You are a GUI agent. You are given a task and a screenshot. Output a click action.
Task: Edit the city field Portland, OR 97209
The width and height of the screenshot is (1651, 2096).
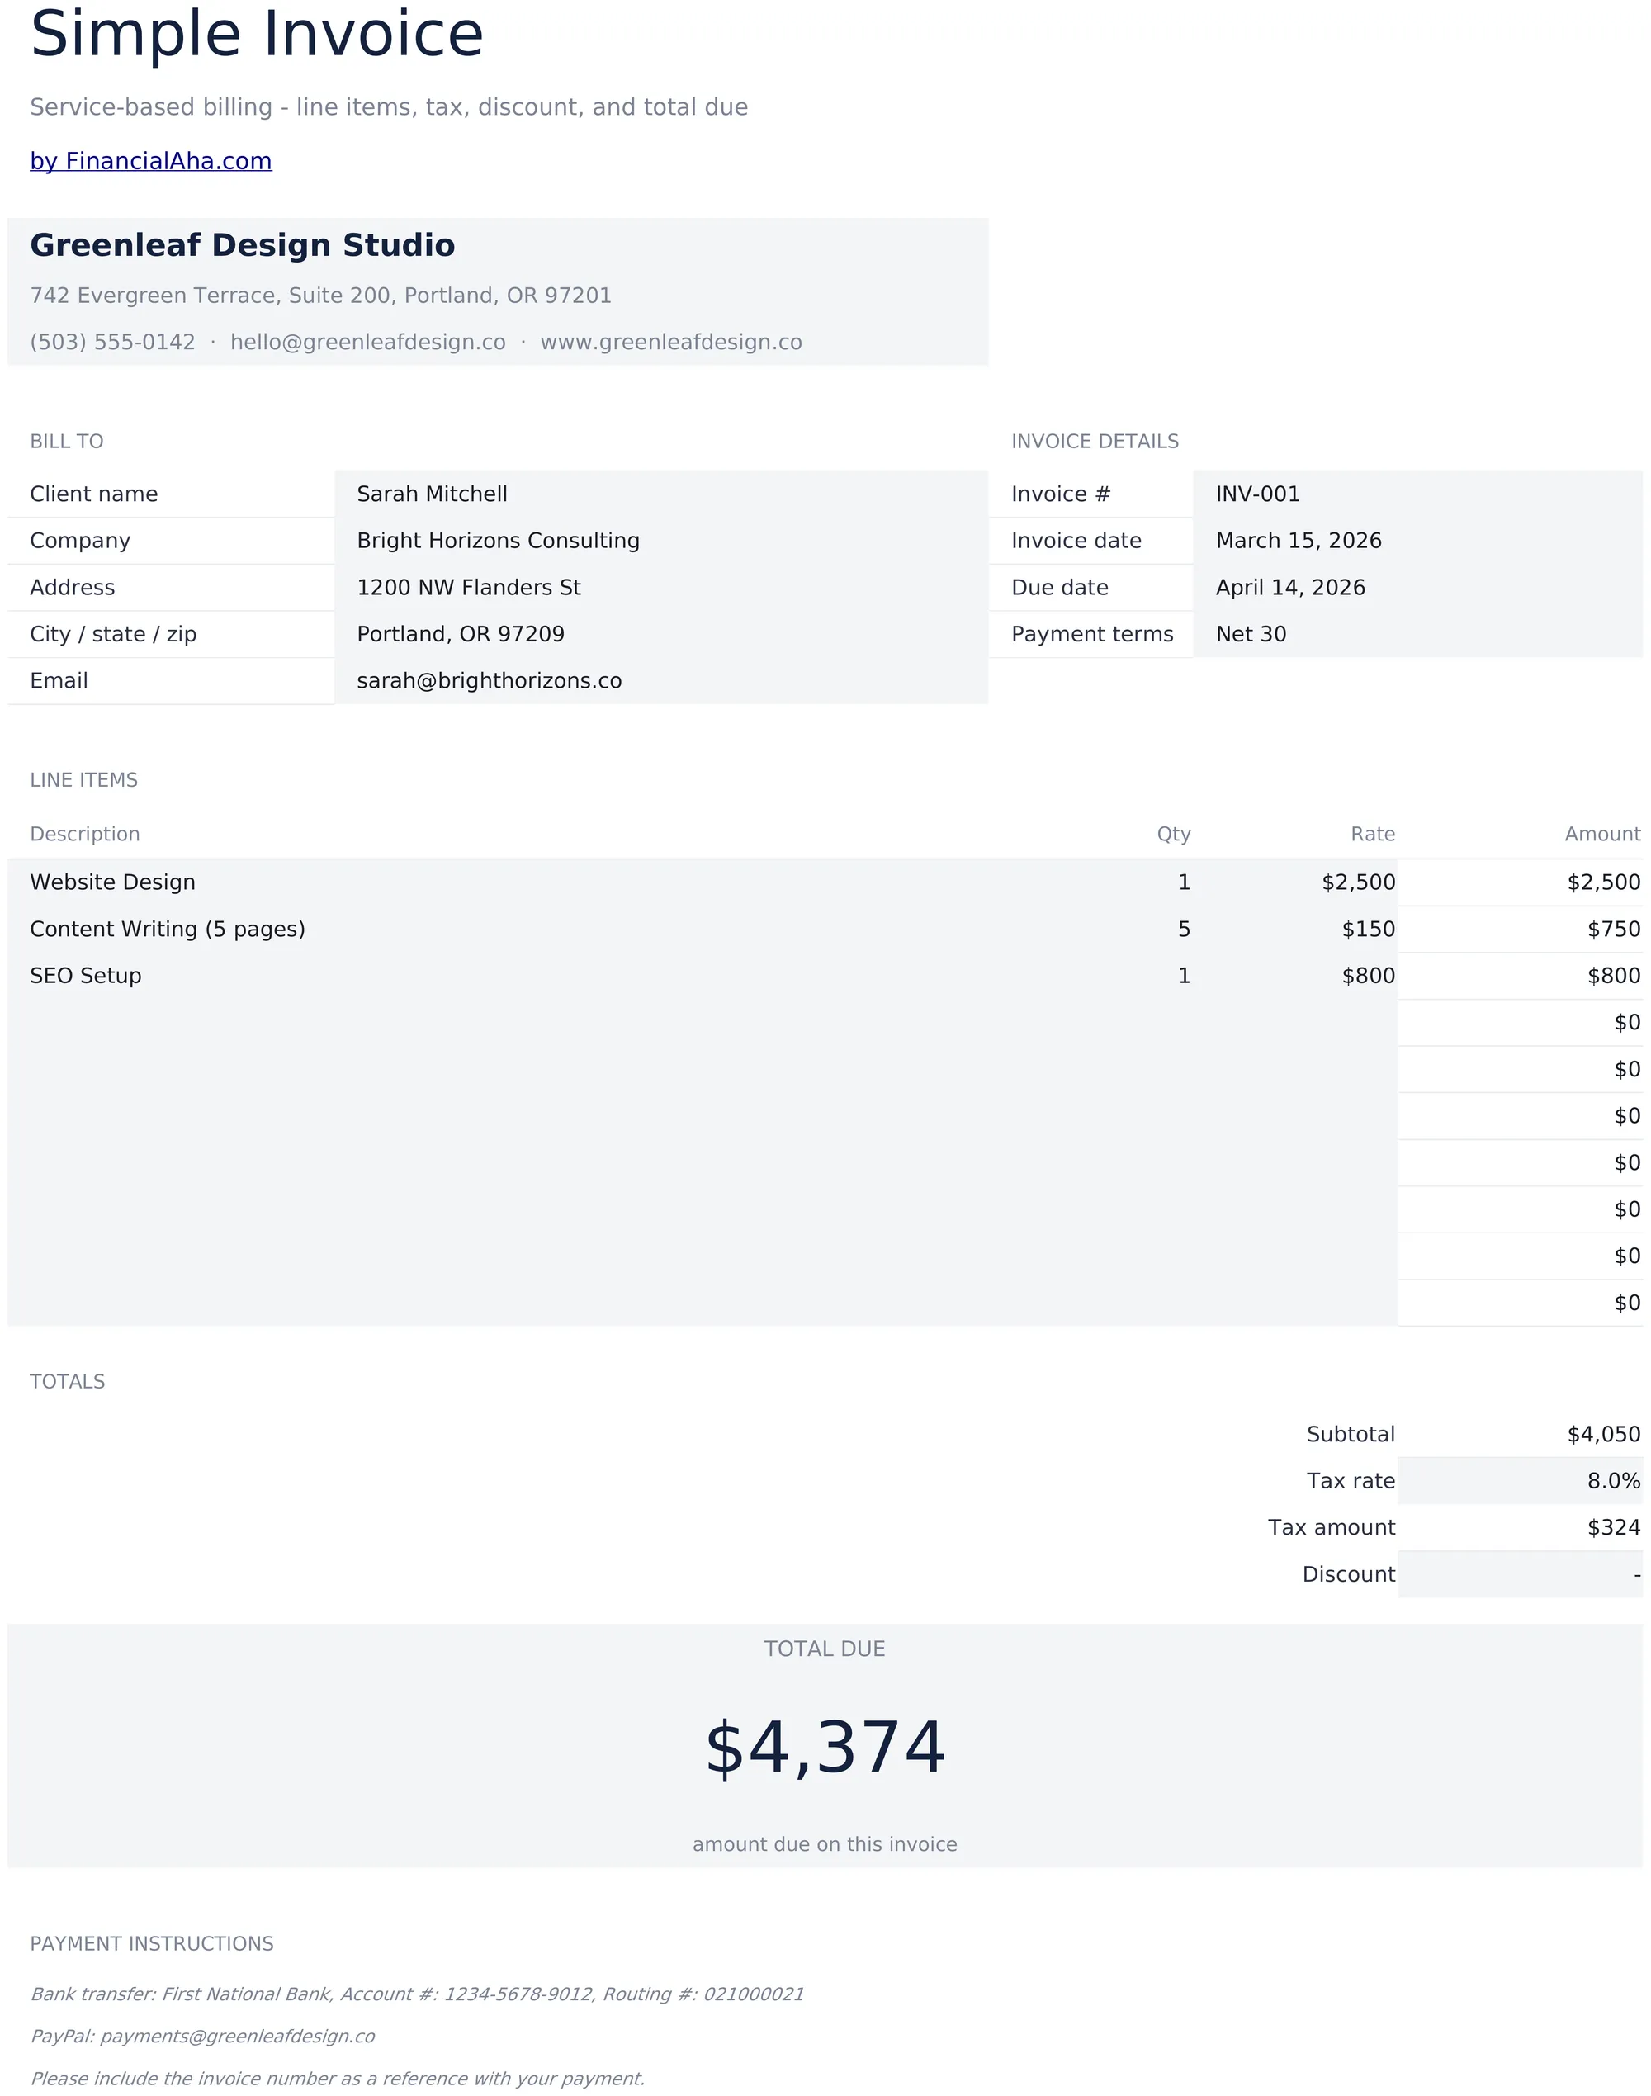[661, 634]
